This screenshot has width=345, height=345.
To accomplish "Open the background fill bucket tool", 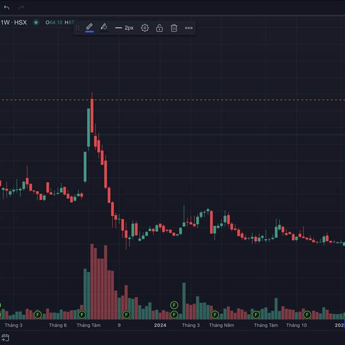I will [104, 27].
